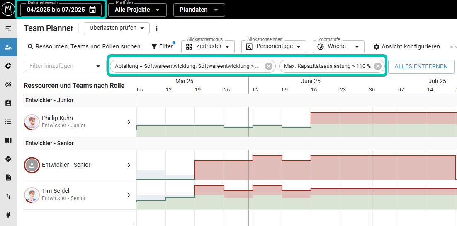This screenshot has width=457, height=226.
Task: Click Phillip Kuhn's avatar
Action: (x=32, y=122)
